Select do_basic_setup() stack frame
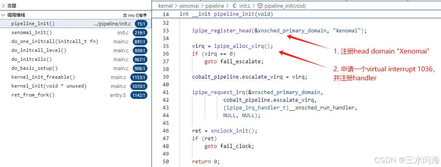Screen dimensions: 441x167 (x=76, y=68)
